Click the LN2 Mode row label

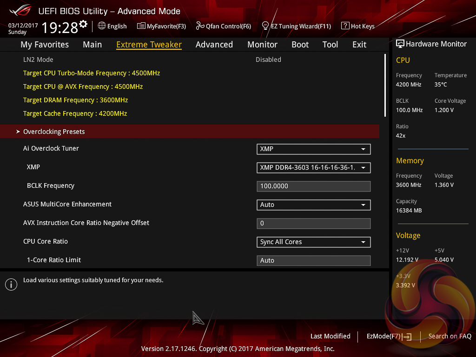point(38,59)
